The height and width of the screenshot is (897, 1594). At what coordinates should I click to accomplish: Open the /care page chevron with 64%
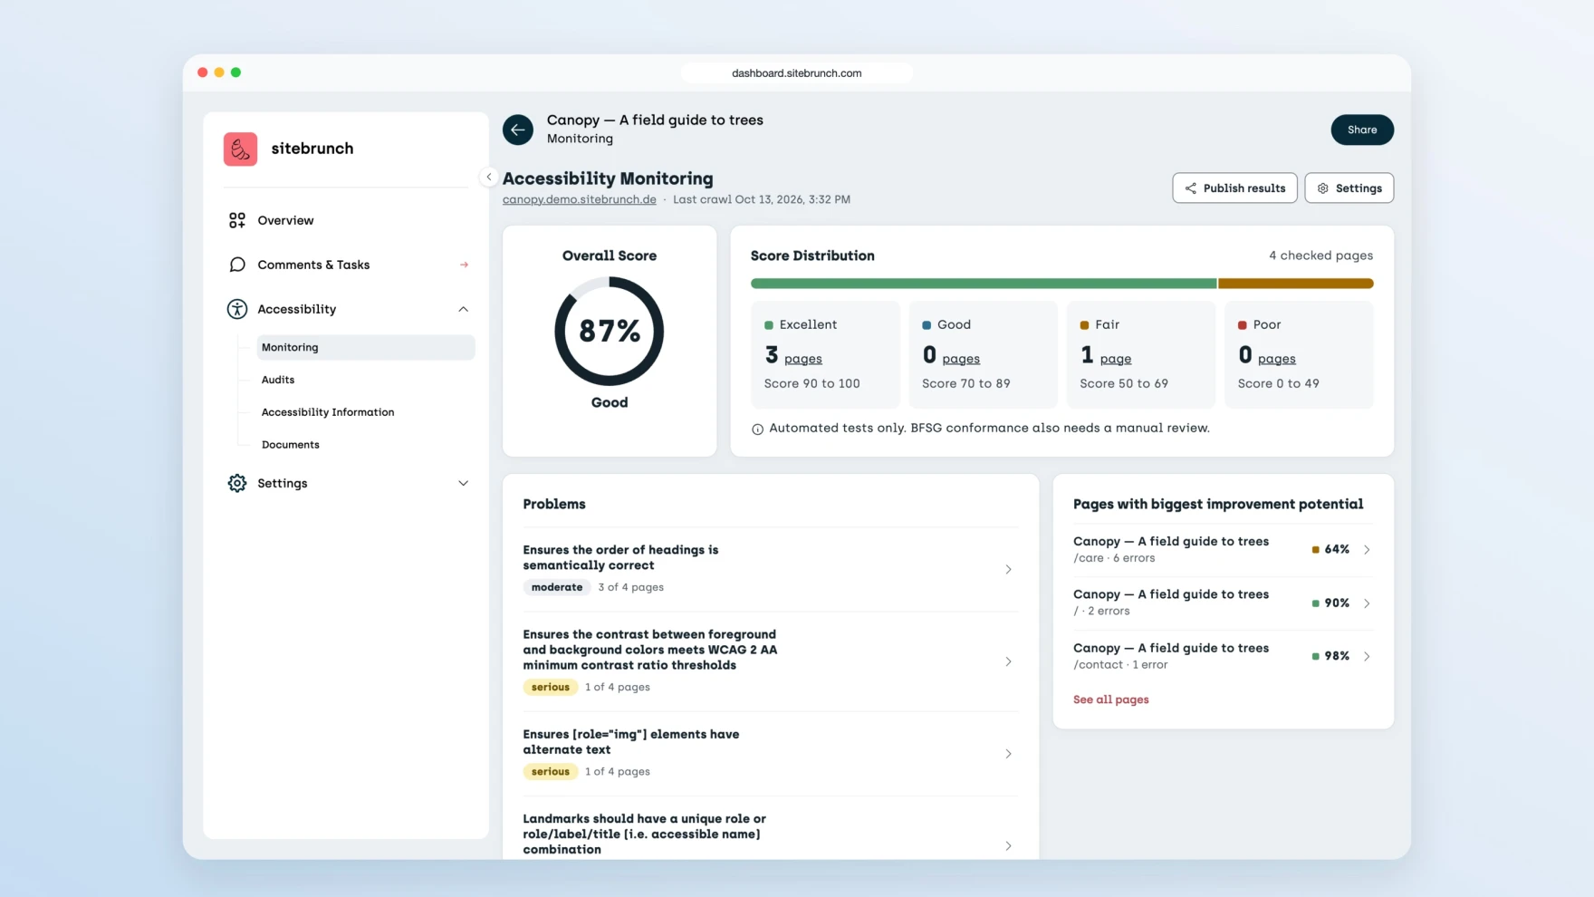[x=1367, y=550]
